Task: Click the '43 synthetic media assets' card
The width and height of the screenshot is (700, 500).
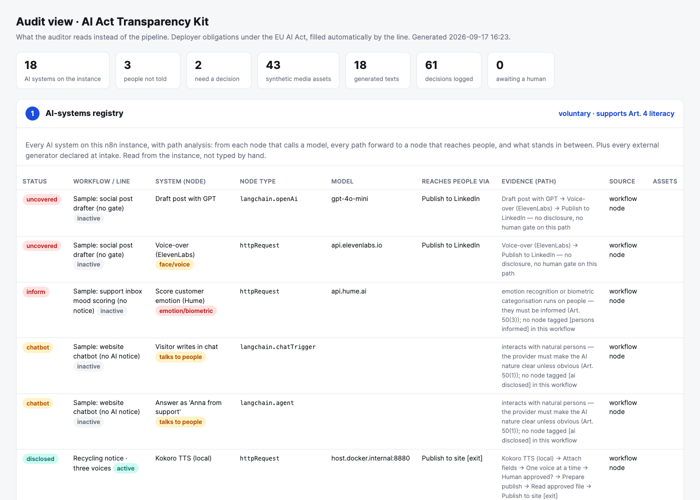Action: [298, 70]
